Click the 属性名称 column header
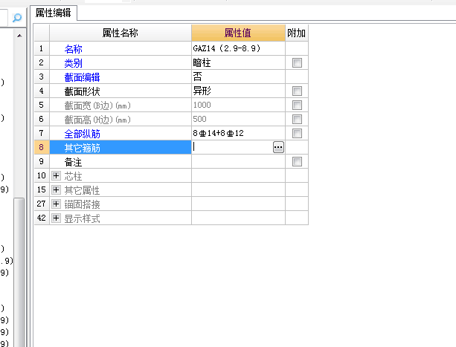Viewport: 456px width, 347px height. coord(121,33)
